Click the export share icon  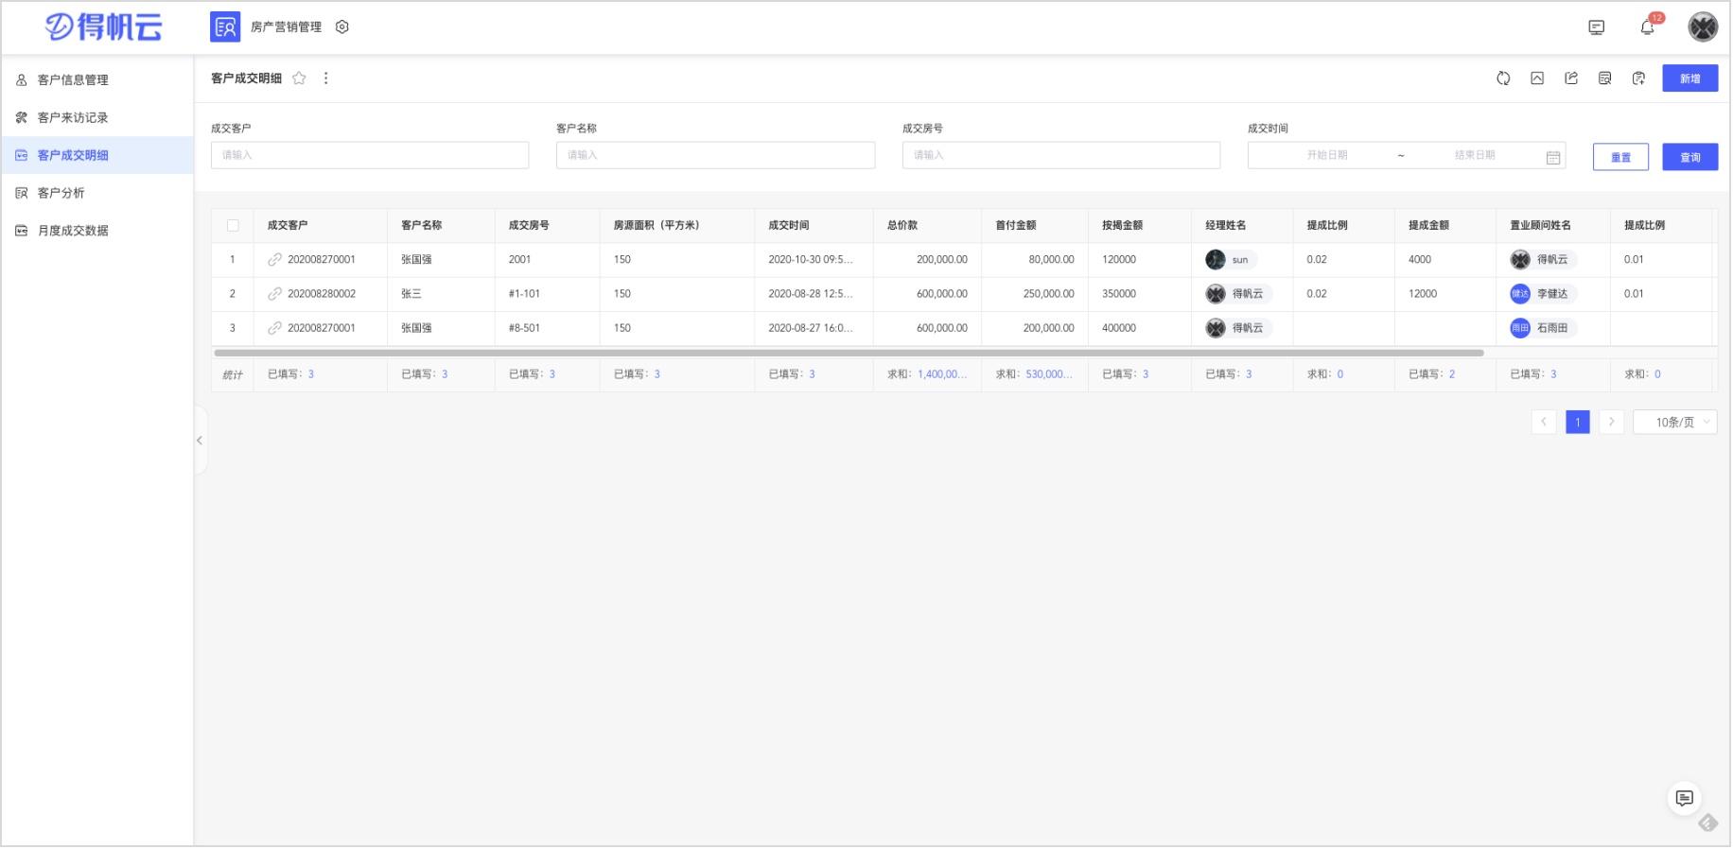point(1571,78)
